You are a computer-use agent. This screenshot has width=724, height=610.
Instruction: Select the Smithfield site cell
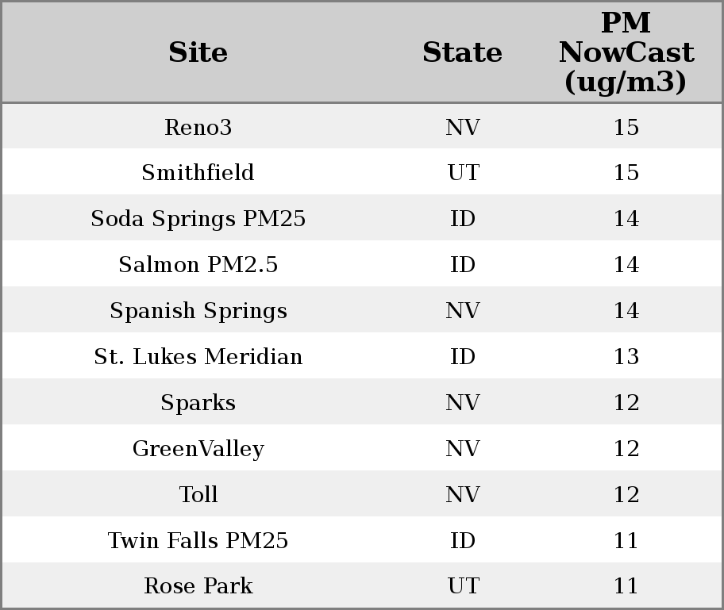[198, 173]
